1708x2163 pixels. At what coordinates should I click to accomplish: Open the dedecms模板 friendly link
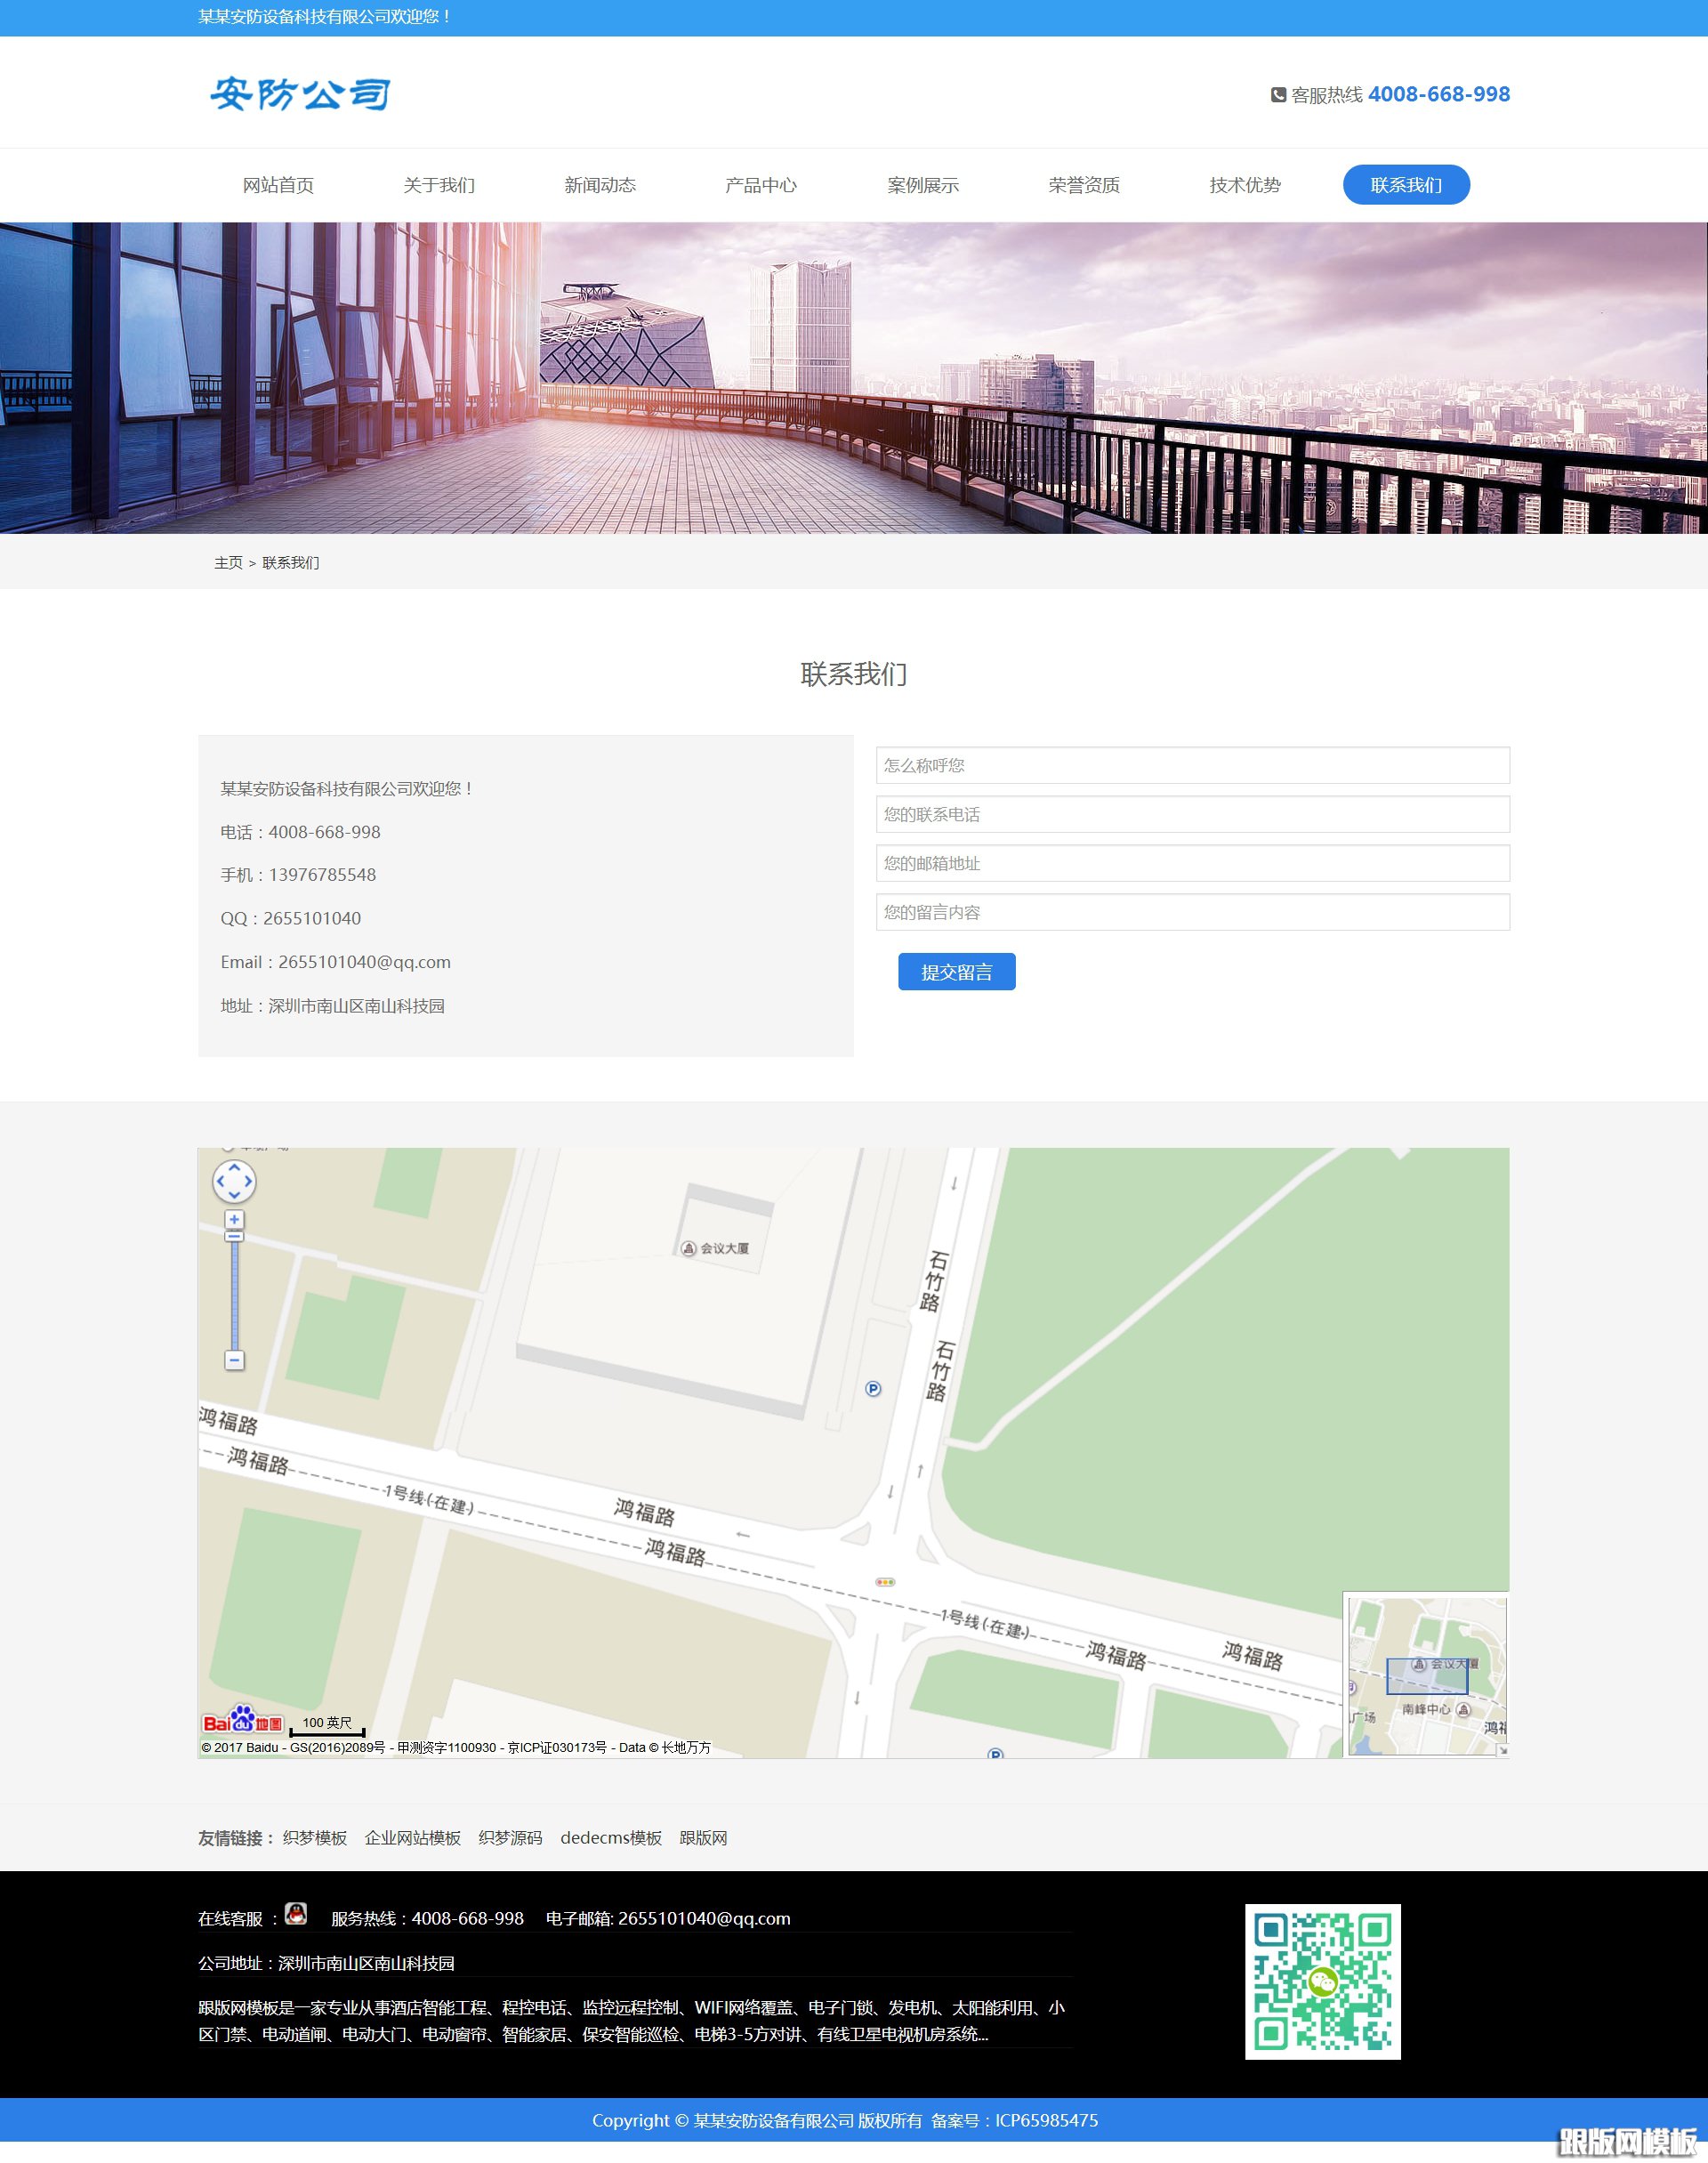611,1838
